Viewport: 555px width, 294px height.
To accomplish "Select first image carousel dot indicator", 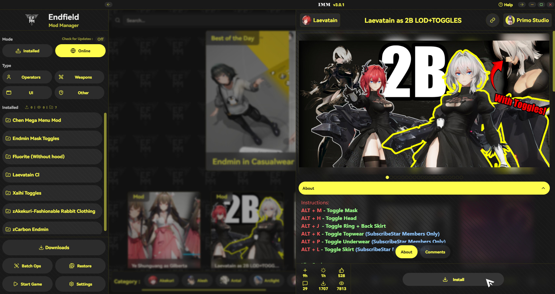I will click(387, 177).
